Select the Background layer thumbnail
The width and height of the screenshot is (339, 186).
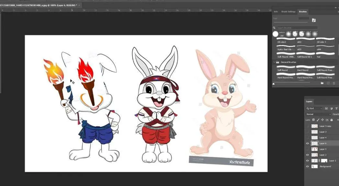[314, 167]
